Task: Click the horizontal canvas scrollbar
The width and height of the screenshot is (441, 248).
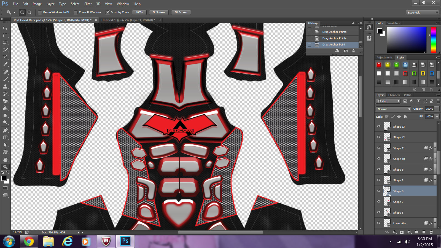Action: (220, 232)
